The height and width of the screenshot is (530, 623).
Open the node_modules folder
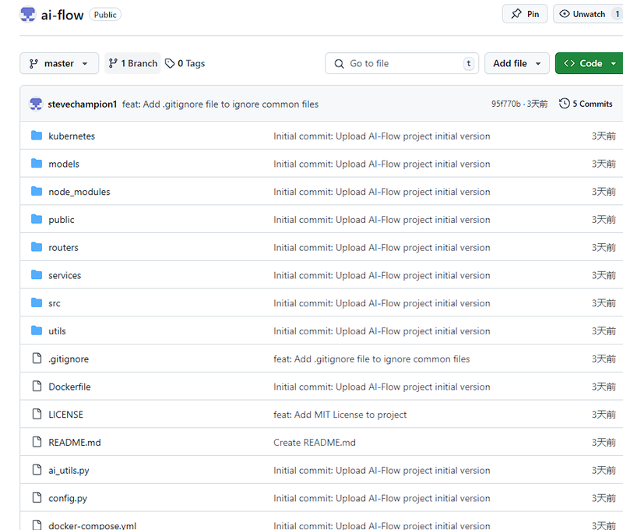(x=79, y=192)
